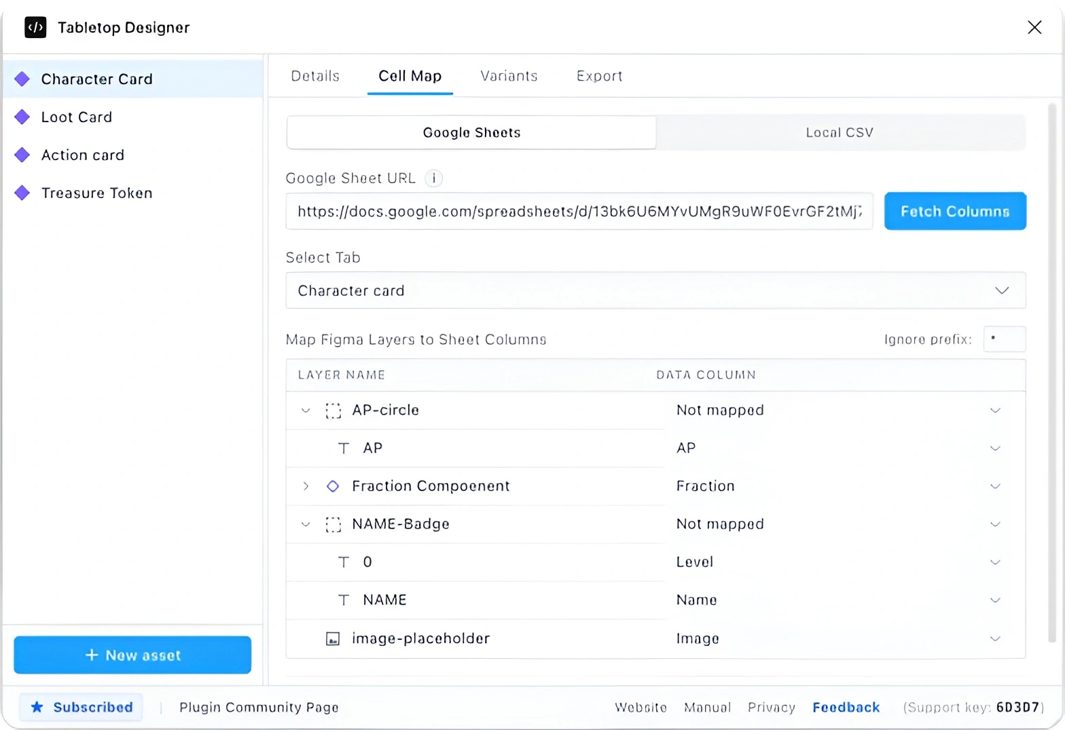Click the Tabletop Designer code logo icon
Viewport: 1065px width, 730px height.
35,27
